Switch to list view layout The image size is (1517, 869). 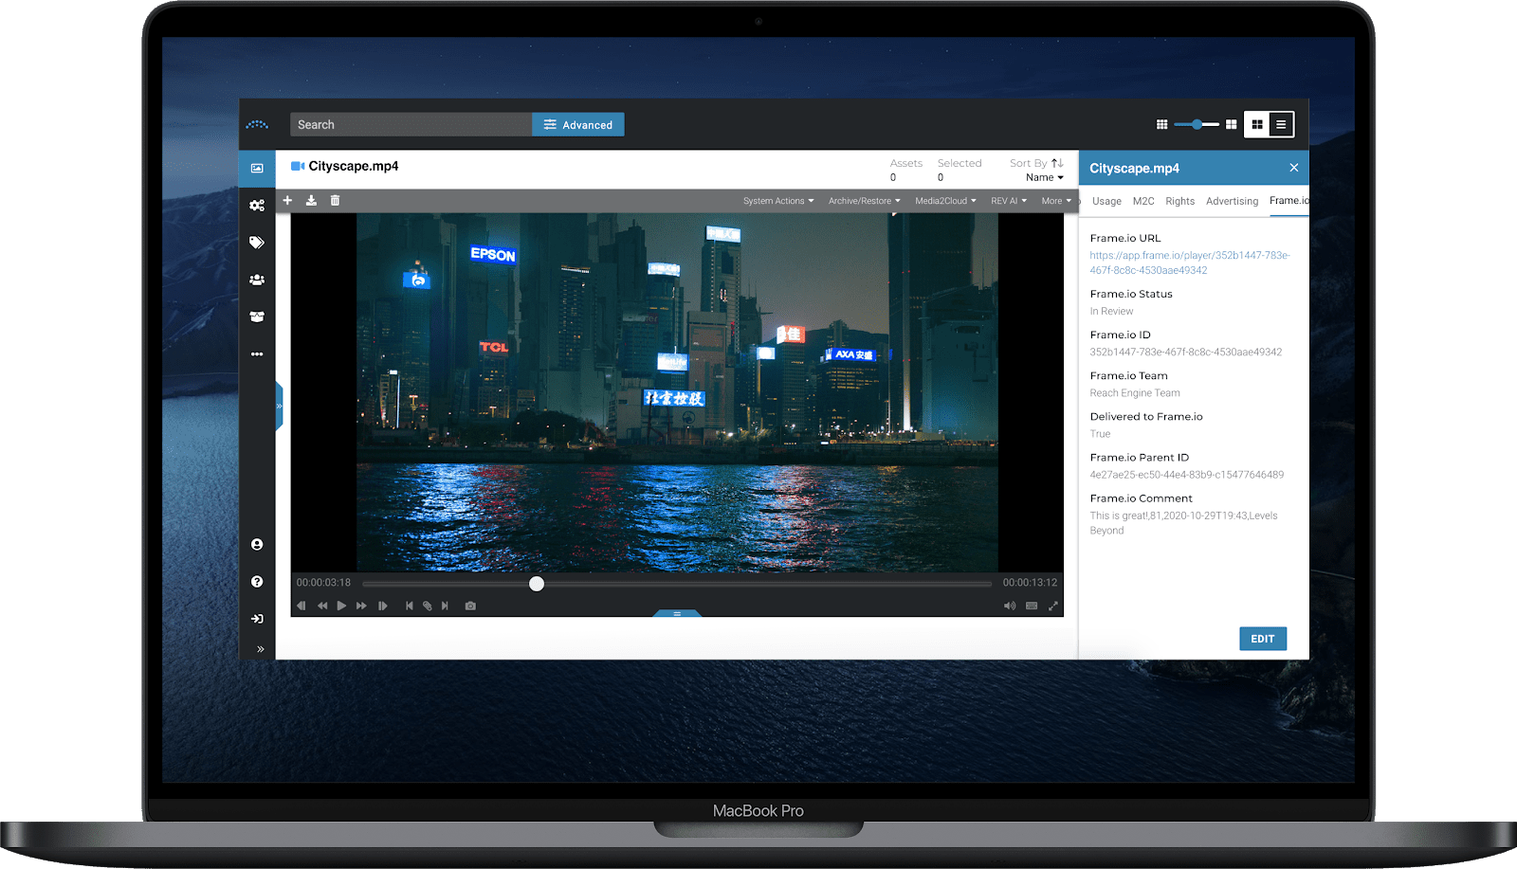point(1281,124)
